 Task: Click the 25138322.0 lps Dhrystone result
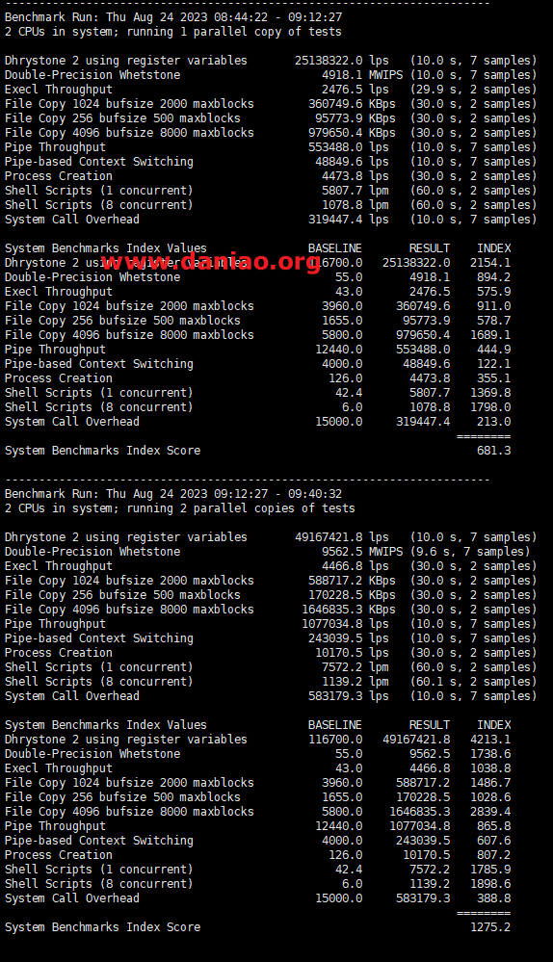tap(341, 61)
